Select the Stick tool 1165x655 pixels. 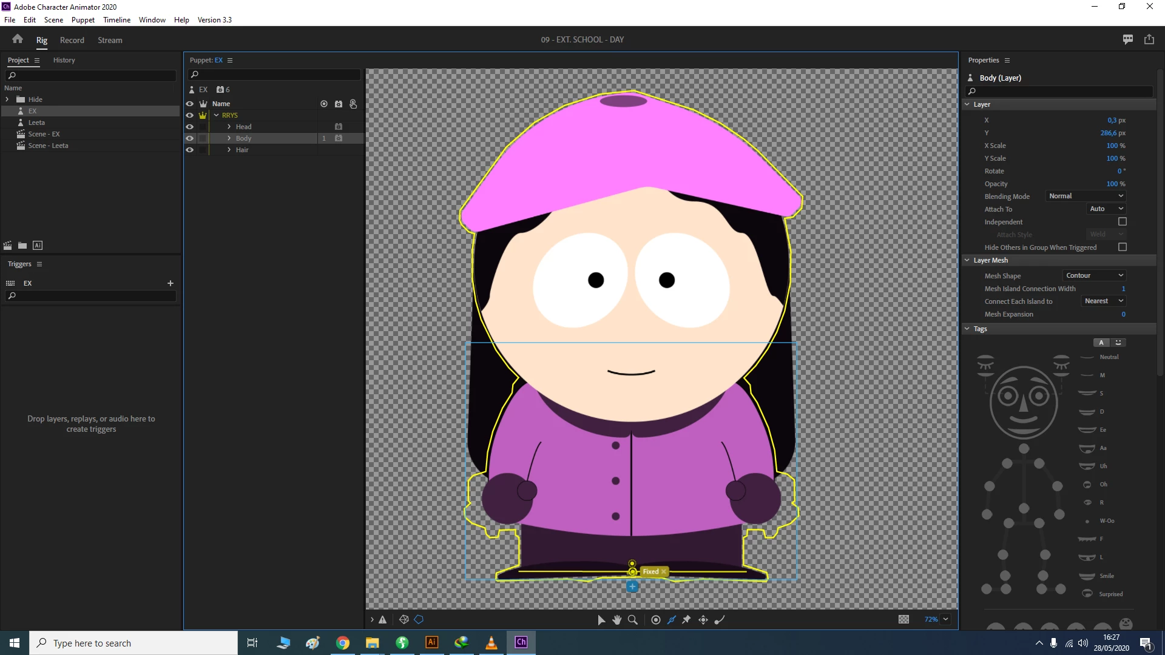672,620
